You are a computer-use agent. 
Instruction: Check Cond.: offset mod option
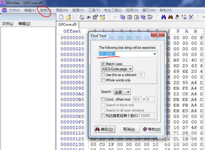(x=103, y=99)
